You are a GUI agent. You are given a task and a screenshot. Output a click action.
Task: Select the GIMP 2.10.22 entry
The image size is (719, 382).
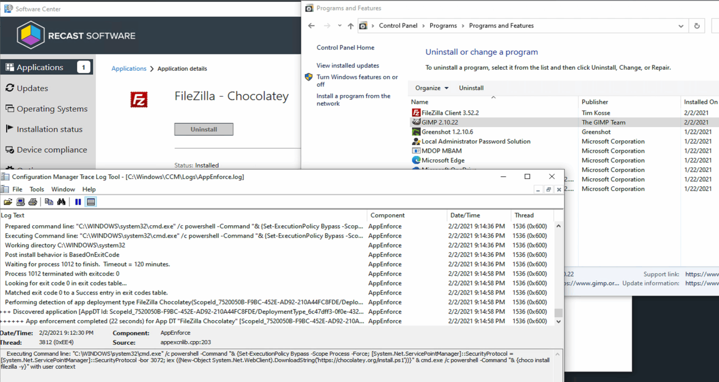439,122
